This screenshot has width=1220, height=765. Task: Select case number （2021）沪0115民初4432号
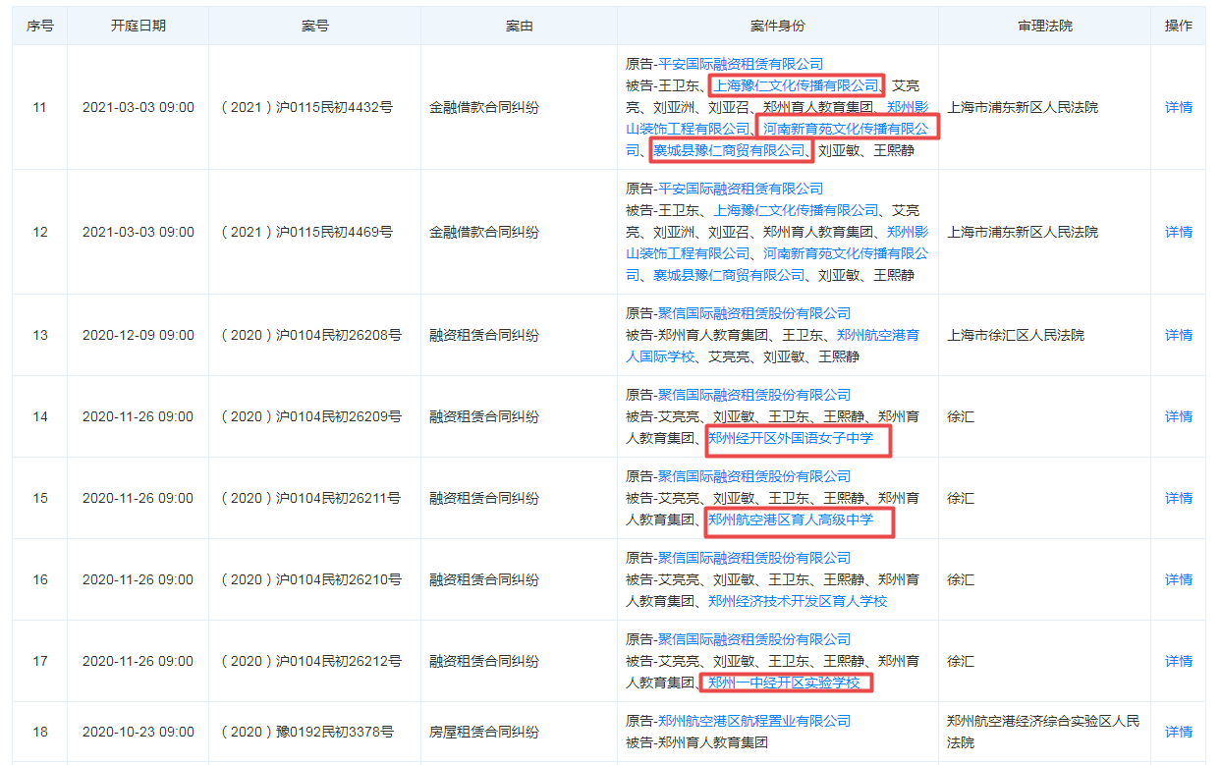coord(306,107)
